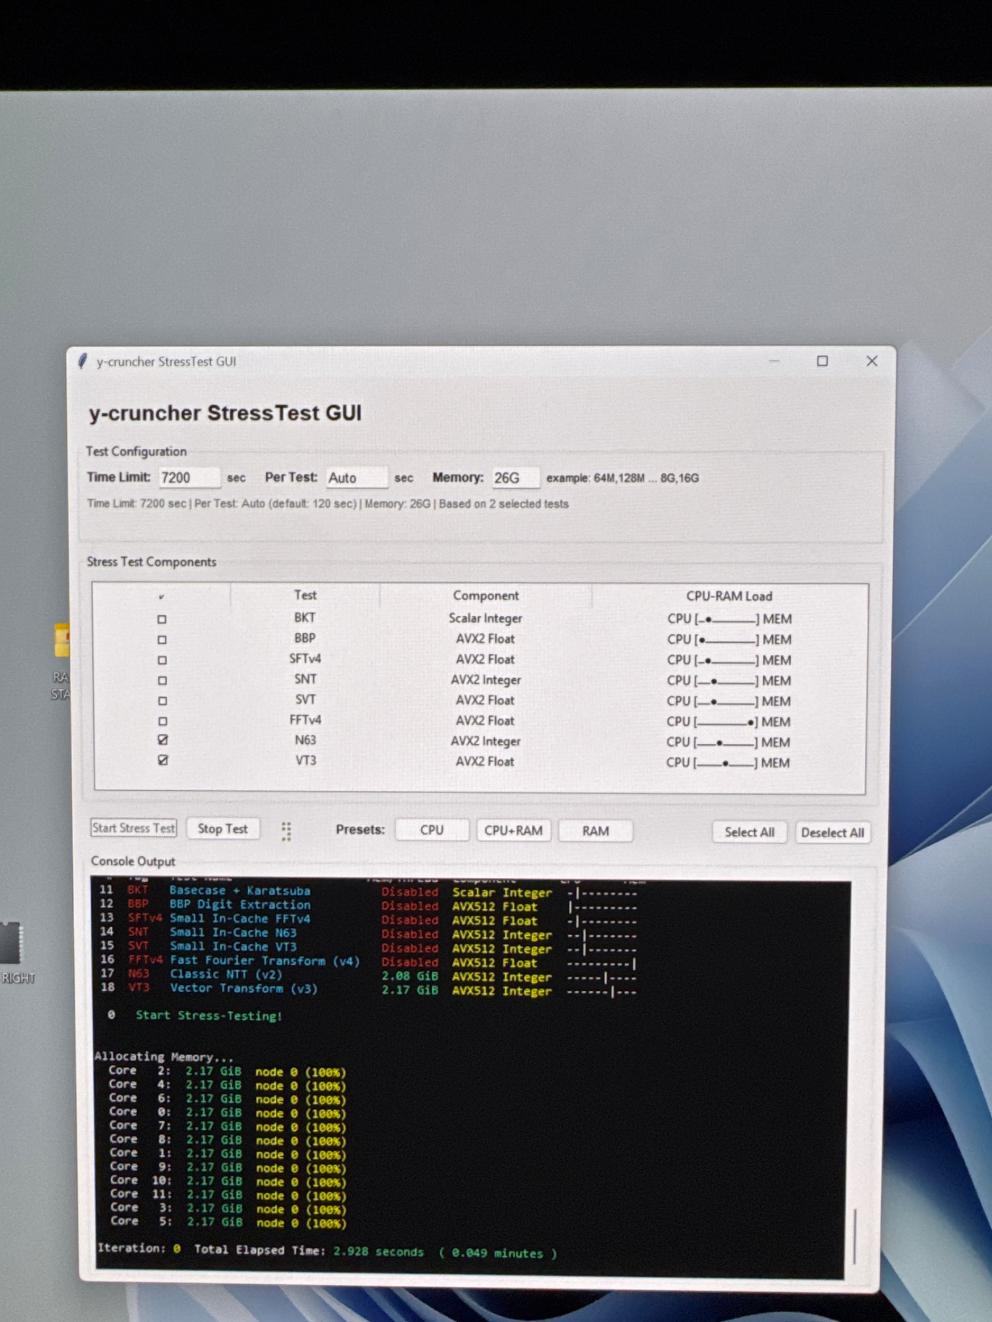Check the SVT test checkbox
Viewport: 992px width, 1322px height.
pyautogui.click(x=162, y=701)
